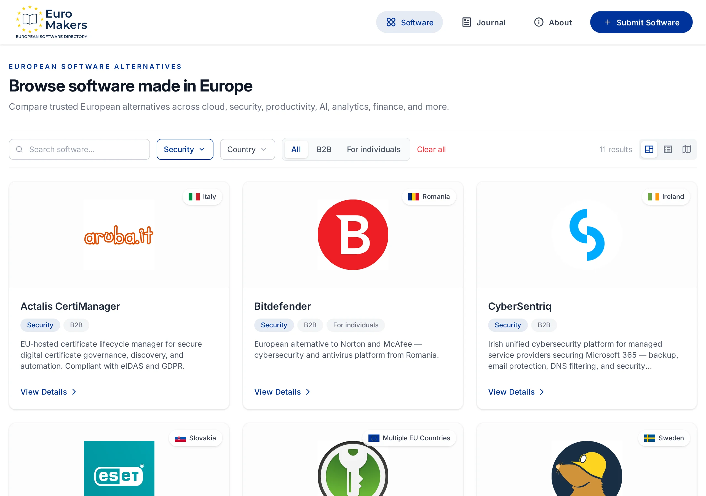
Task: Click the CyberSentriq logo
Action: point(587,235)
